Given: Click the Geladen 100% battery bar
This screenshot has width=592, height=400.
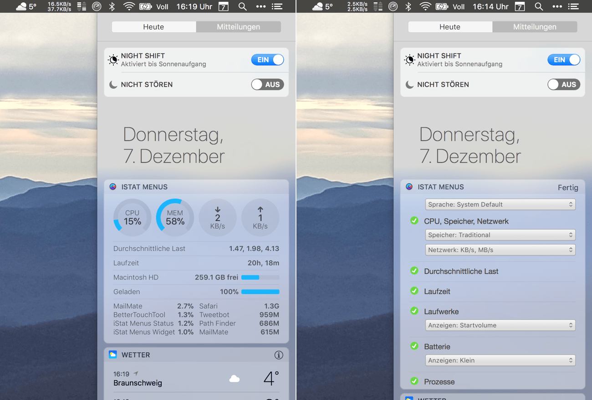Looking at the screenshot, I should [260, 292].
